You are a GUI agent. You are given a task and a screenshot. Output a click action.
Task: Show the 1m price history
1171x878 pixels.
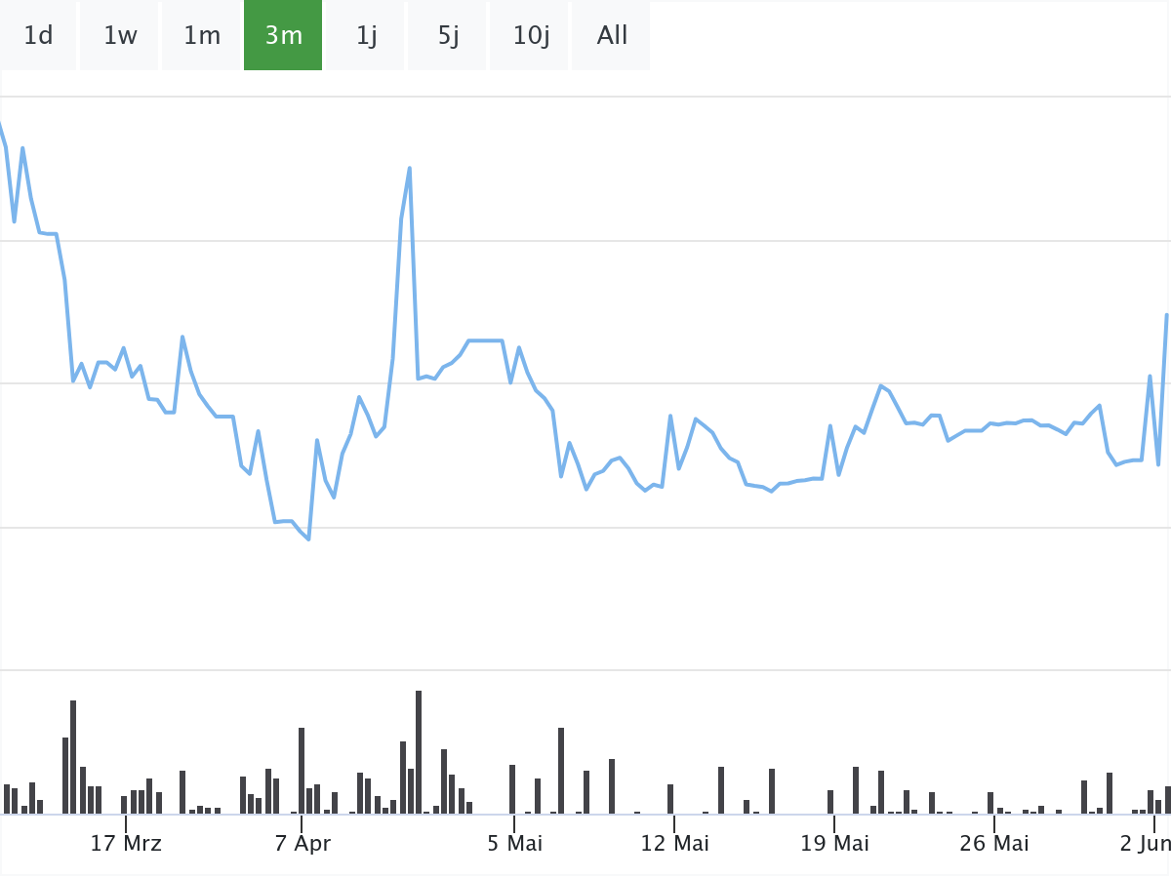(x=202, y=36)
